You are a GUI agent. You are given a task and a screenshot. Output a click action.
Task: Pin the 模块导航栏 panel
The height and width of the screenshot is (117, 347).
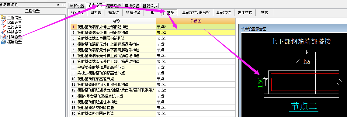[x=58, y=5]
